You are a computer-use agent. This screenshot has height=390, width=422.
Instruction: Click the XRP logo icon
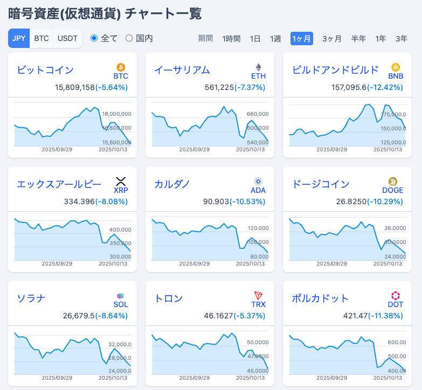[121, 182]
